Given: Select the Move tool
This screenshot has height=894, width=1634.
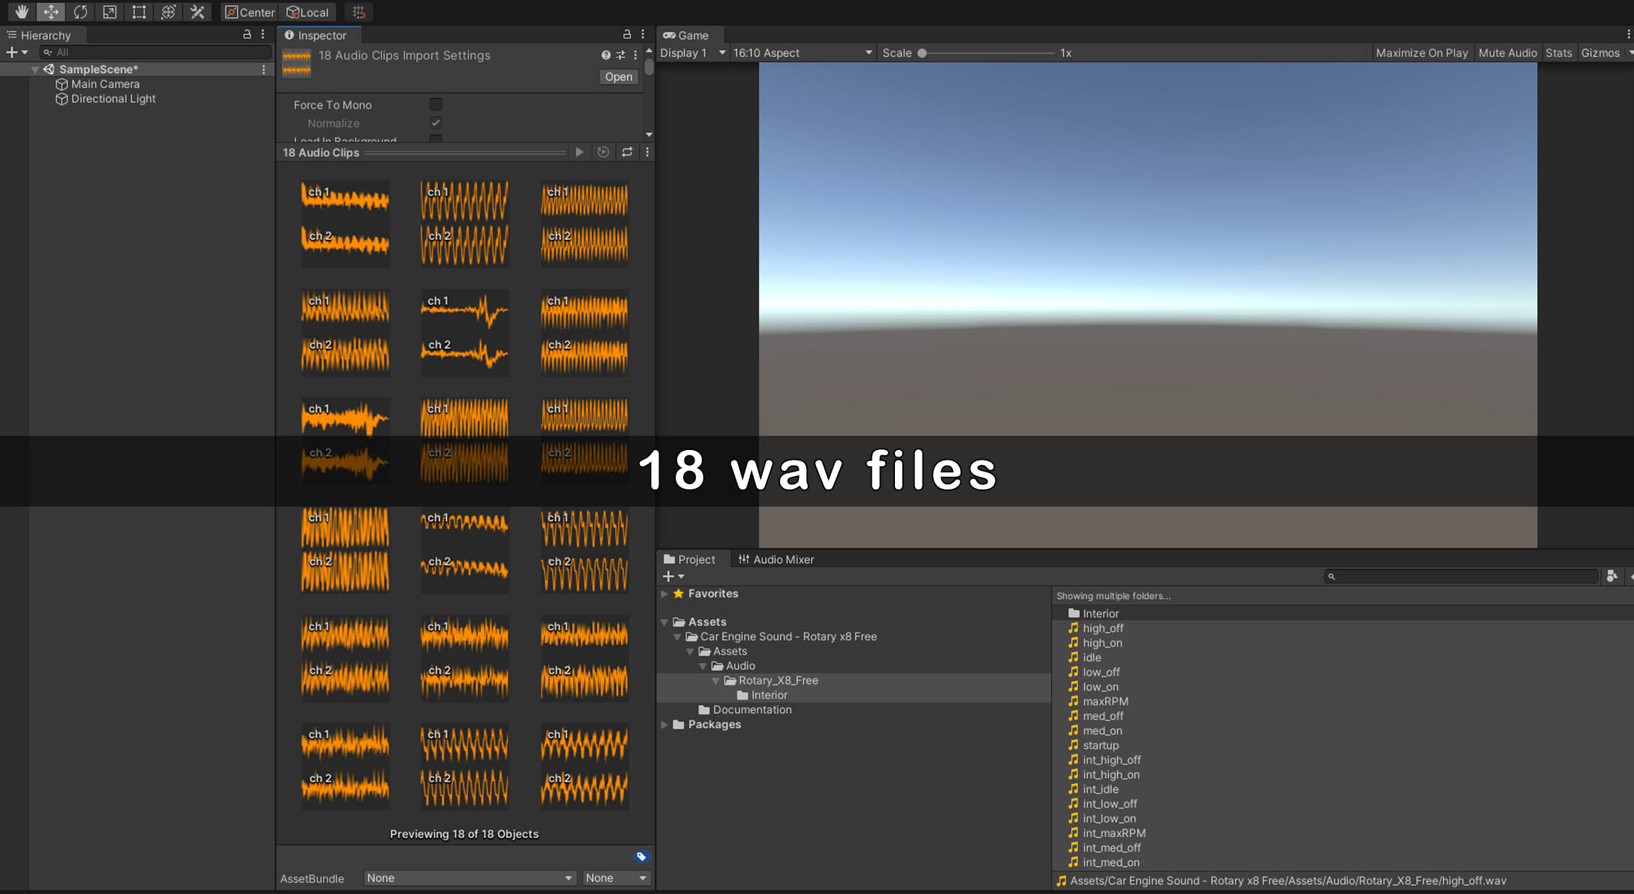Looking at the screenshot, I should pyautogui.click(x=51, y=12).
